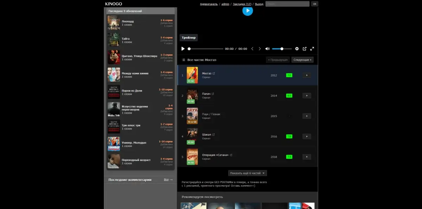Open the admin profile link
422x209 pixels.
(225, 4)
